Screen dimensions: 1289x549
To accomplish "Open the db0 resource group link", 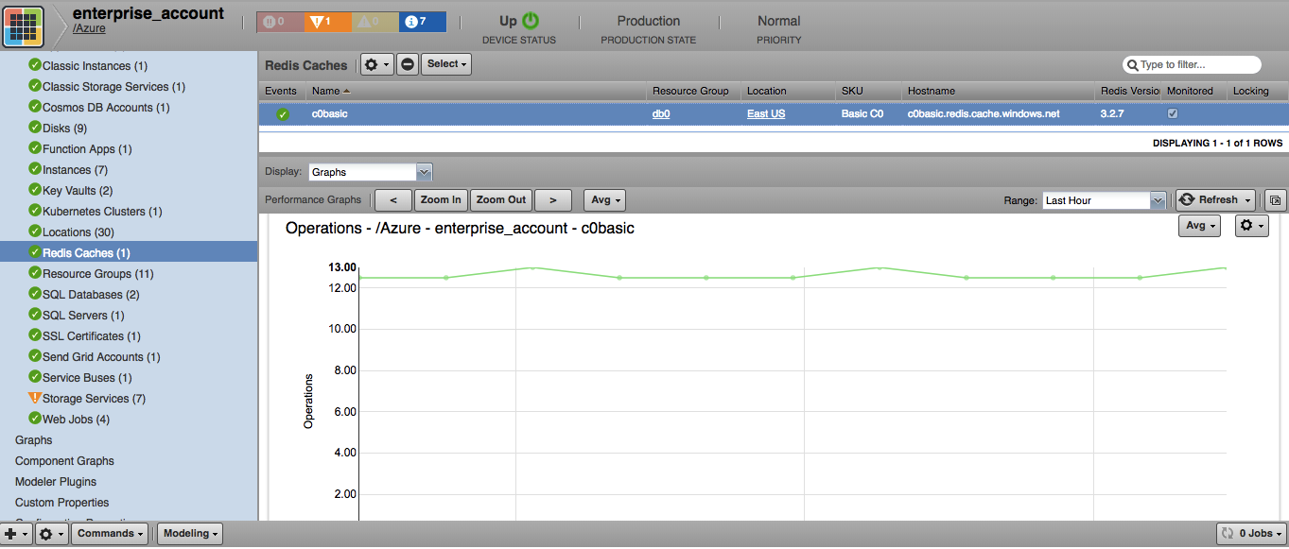I will 661,113.
